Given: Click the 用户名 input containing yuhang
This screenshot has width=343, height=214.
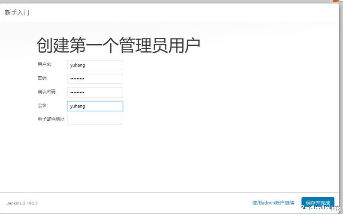Looking at the screenshot, I should click(95, 65).
